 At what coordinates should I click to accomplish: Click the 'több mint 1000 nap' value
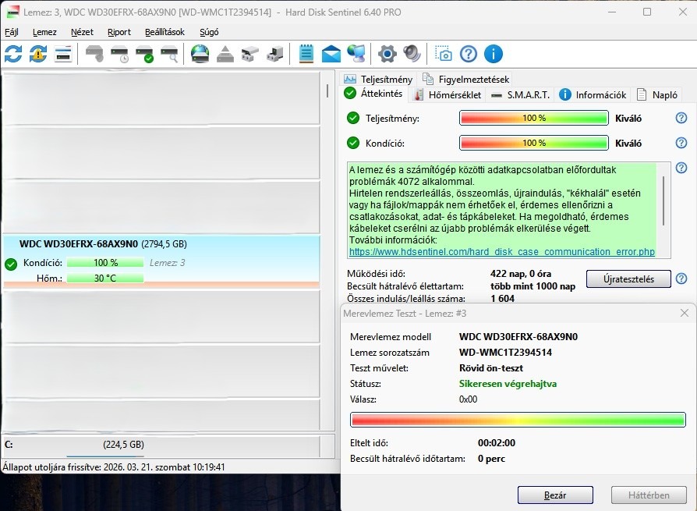click(532, 286)
